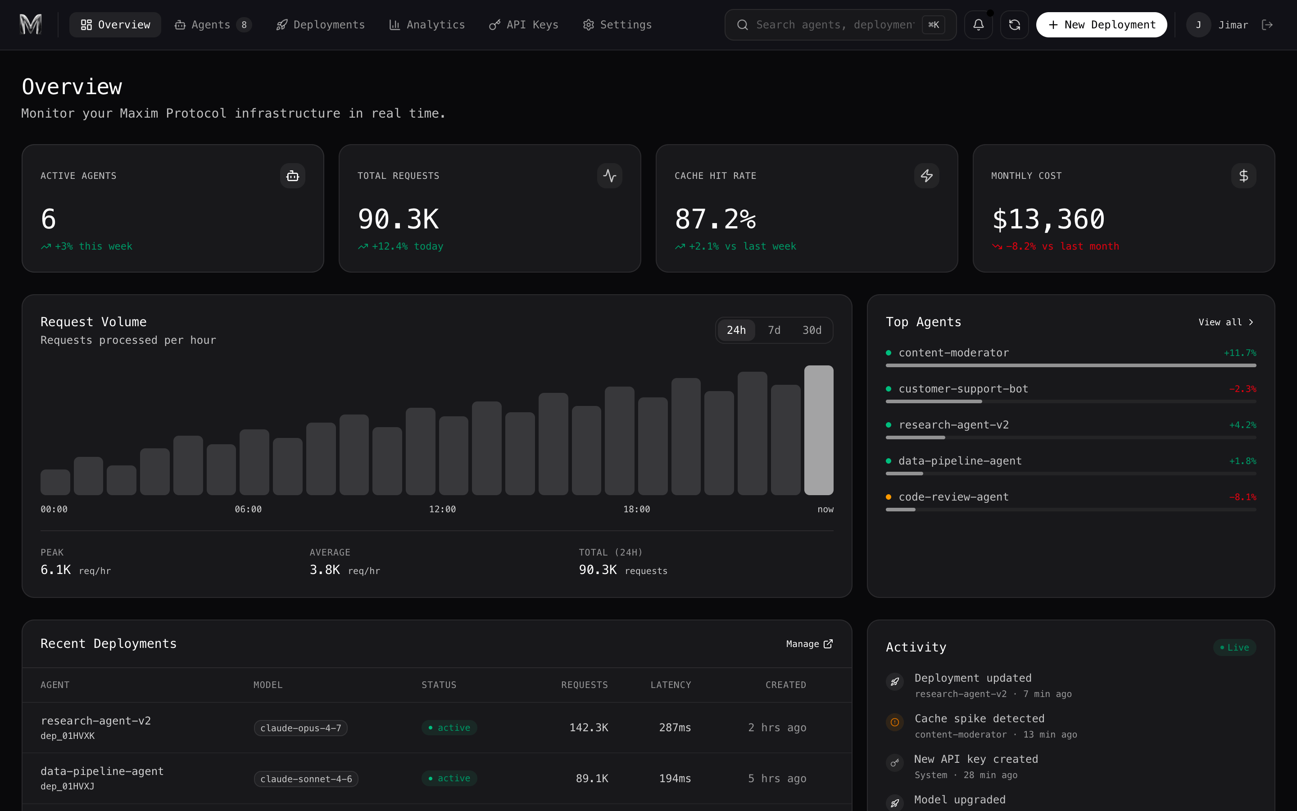This screenshot has height=811, width=1297.
Task: Click the activity pulse icon in Total Requests
Action: tap(609, 175)
